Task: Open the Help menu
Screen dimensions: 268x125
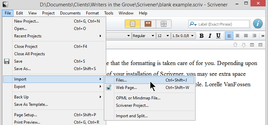Action: coord(143,13)
